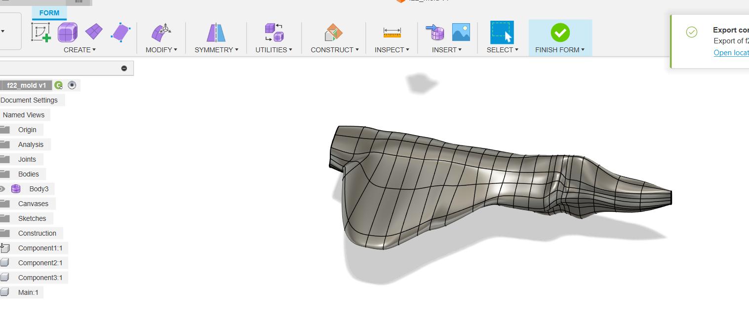This screenshot has height=318, width=749.
Task: Click the green Finish Form checkmark
Action: tap(560, 33)
